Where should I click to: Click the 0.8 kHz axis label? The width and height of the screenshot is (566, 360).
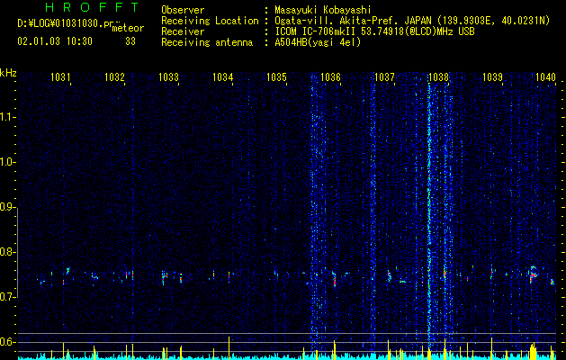[x=7, y=252]
